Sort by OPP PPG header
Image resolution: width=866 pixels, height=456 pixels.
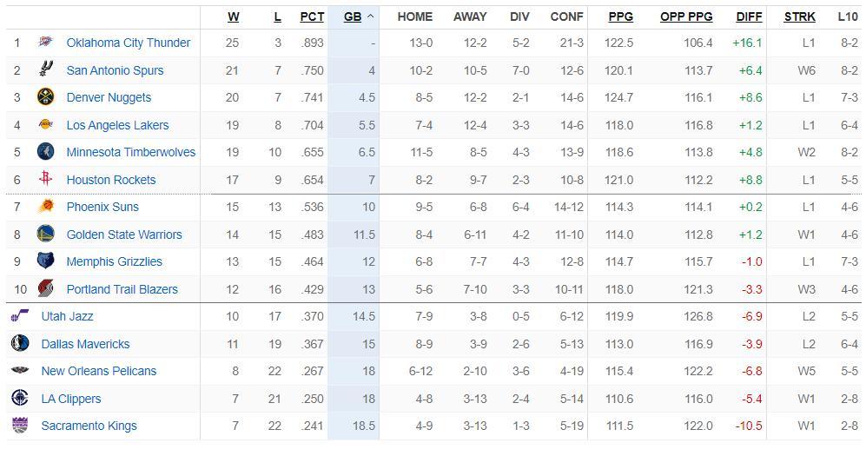point(686,17)
